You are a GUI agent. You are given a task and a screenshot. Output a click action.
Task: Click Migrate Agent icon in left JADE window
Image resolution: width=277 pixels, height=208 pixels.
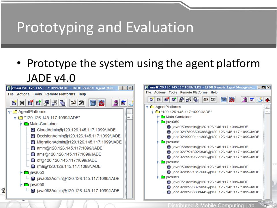(x=55, y=103)
